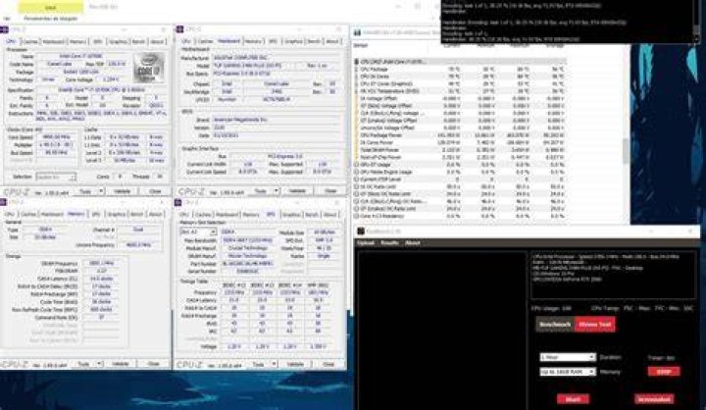706x410 pixels.
Task: Open the processor Selection socket dropdown
Action: (x=56, y=177)
